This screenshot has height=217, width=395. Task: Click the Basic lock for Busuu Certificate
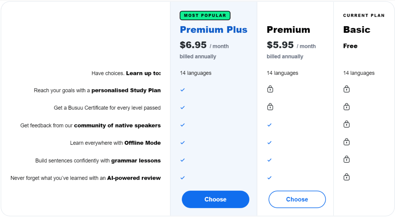click(x=346, y=107)
